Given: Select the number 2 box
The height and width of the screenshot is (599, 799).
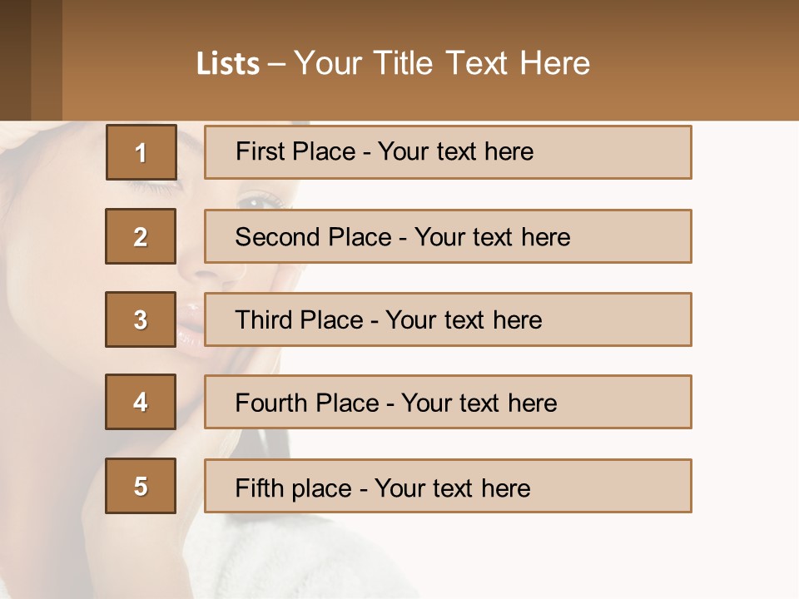Looking at the screenshot, I should pyautogui.click(x=141, y=236).
